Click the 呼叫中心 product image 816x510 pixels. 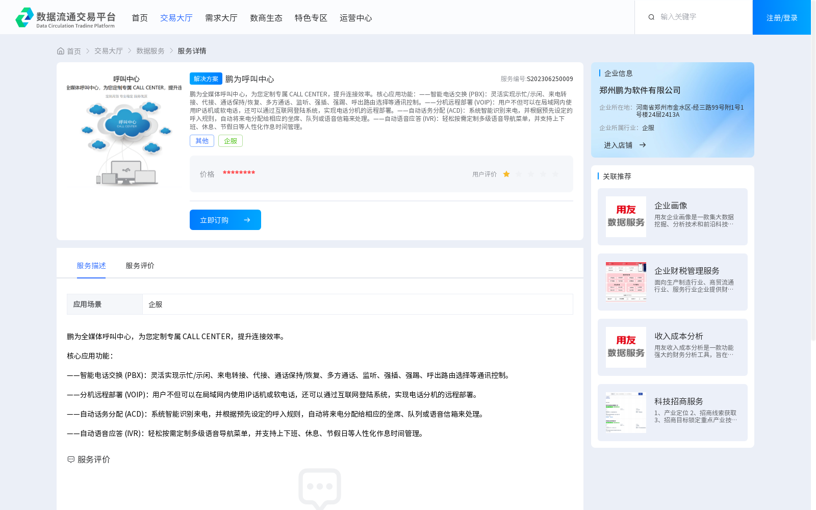(124, 130)
